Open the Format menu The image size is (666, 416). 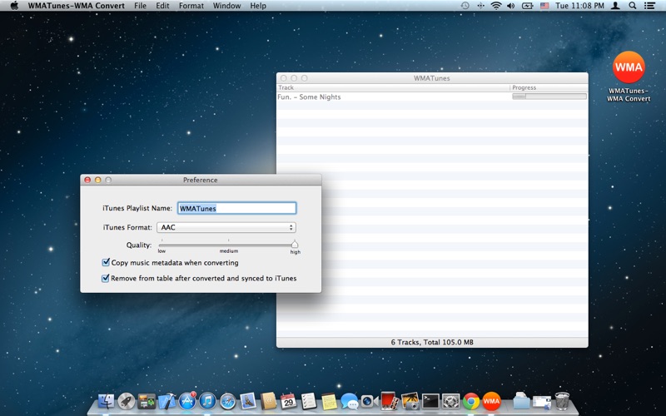pos(191,6)
